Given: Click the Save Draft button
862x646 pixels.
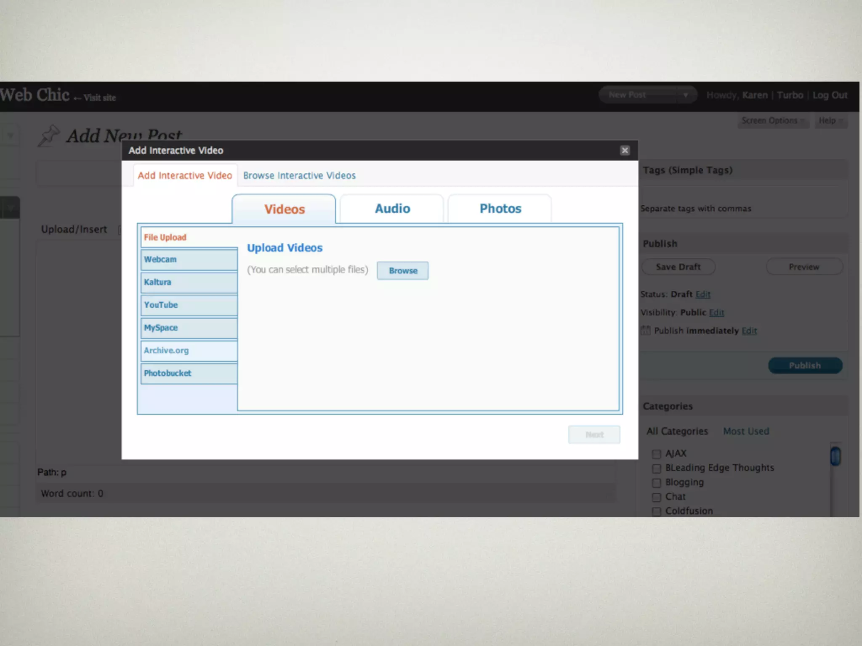Looking at the screenshot, I should [678, 267].
